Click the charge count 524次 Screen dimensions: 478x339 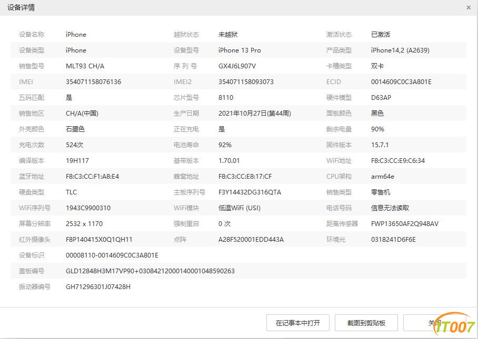[75, 145]
